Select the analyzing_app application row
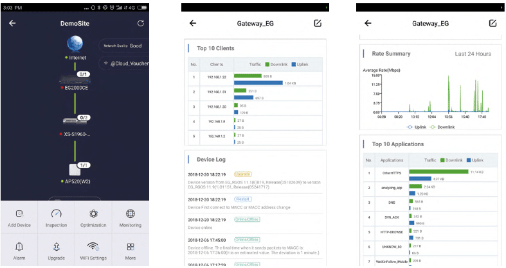This screenshot has width=506, height=268. 431,189
